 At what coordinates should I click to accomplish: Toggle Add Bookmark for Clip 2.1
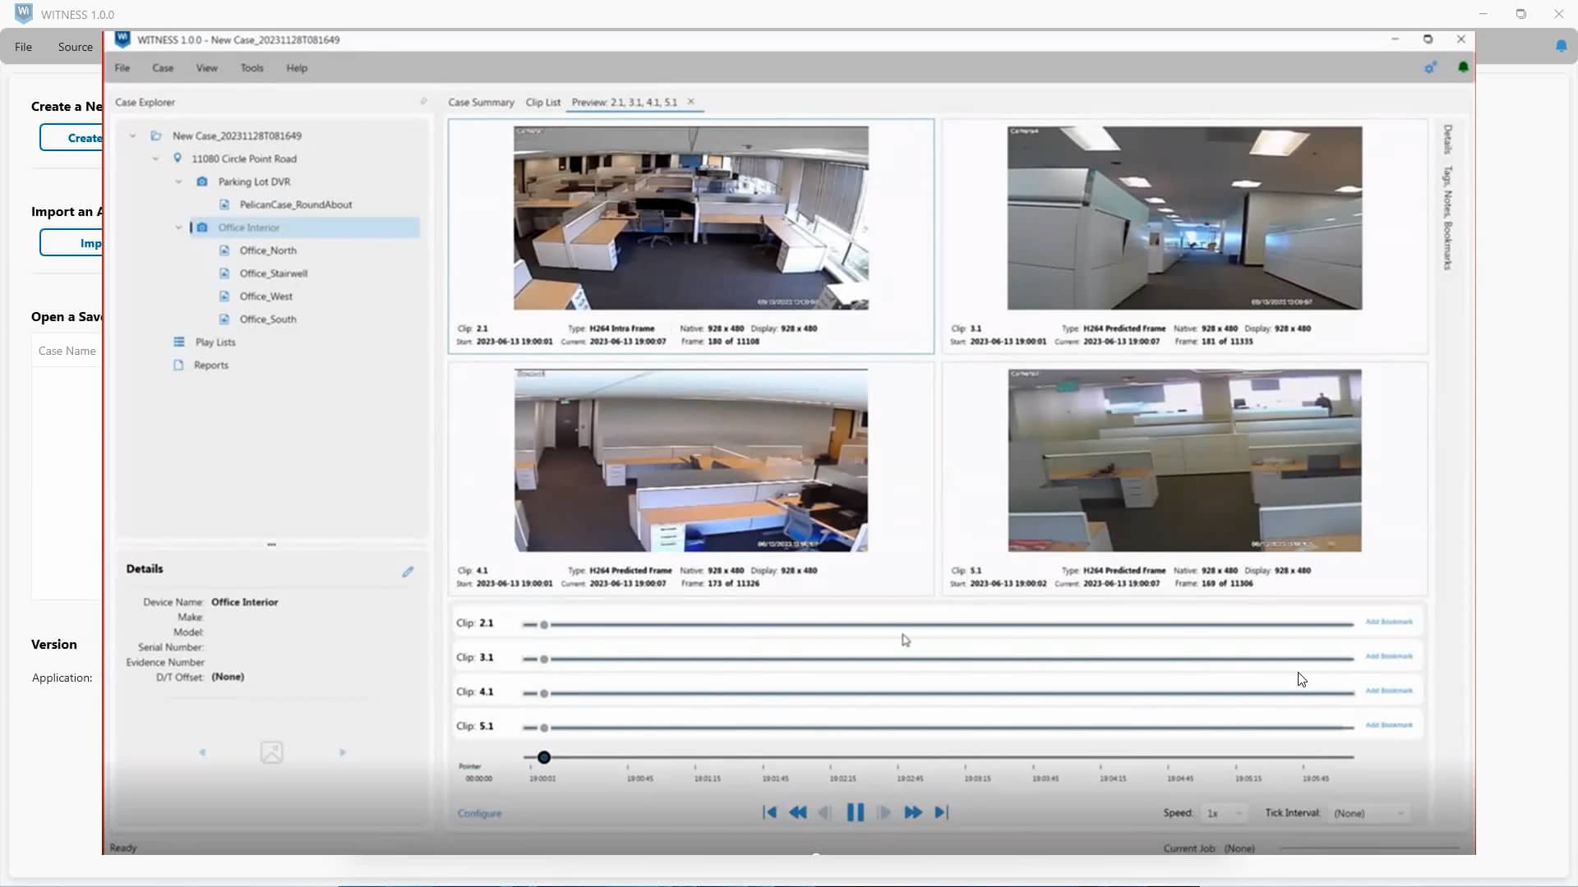(x=1389, y=623)
